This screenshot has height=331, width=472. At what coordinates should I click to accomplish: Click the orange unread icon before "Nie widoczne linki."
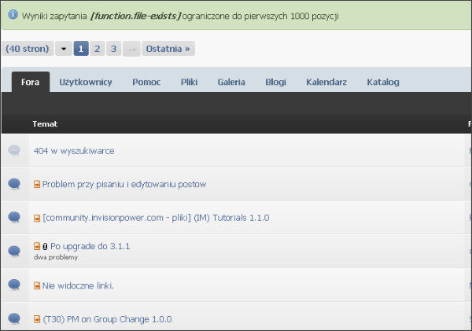[x=37, y=285]
